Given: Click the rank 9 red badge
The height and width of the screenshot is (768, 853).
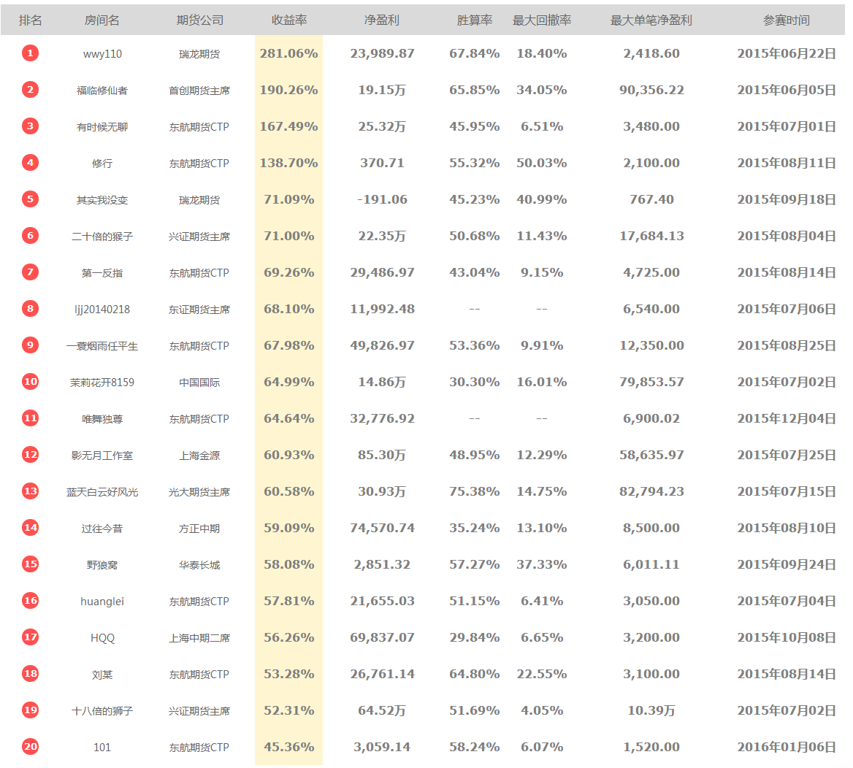Looking at the screenshot, I should click(31, 345).
